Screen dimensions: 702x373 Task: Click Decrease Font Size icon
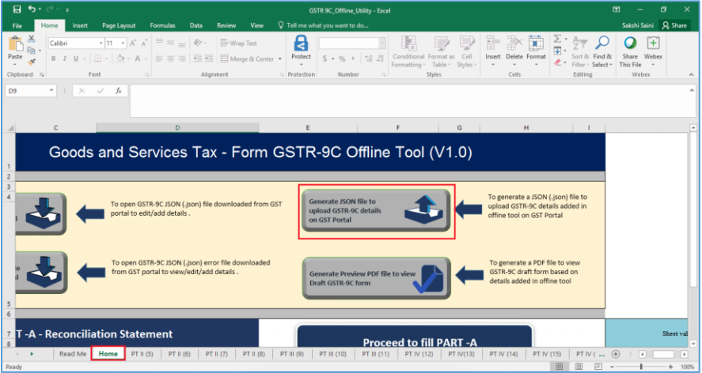click(x=144, y=43)
